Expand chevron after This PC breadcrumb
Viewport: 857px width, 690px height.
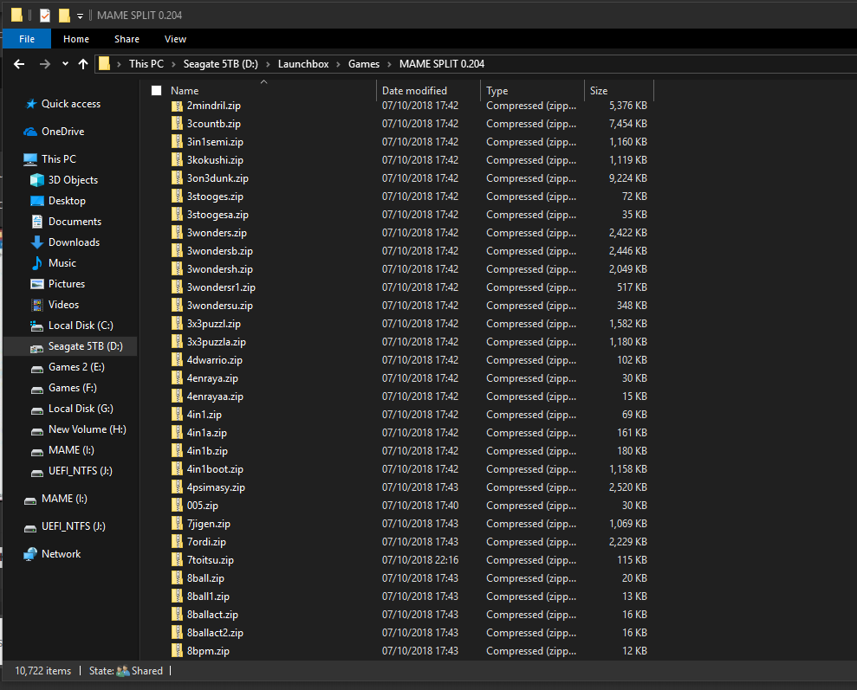[x=174, y=64]
